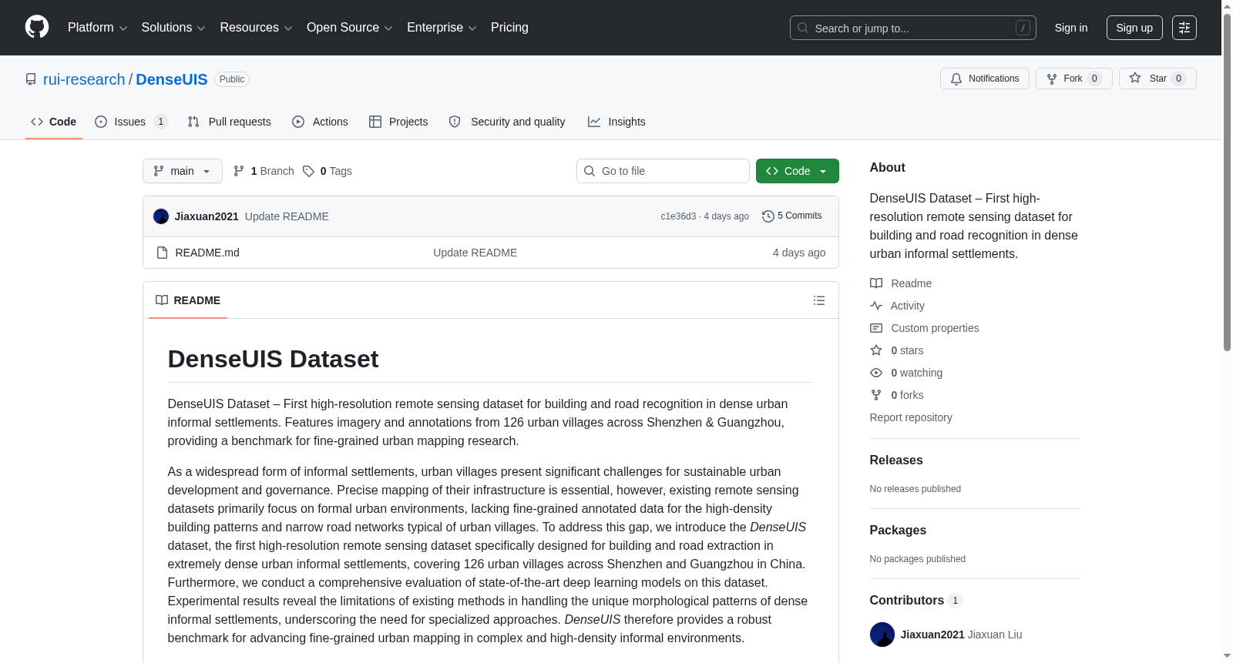Expand the Solutions menu

coord(173,28)
